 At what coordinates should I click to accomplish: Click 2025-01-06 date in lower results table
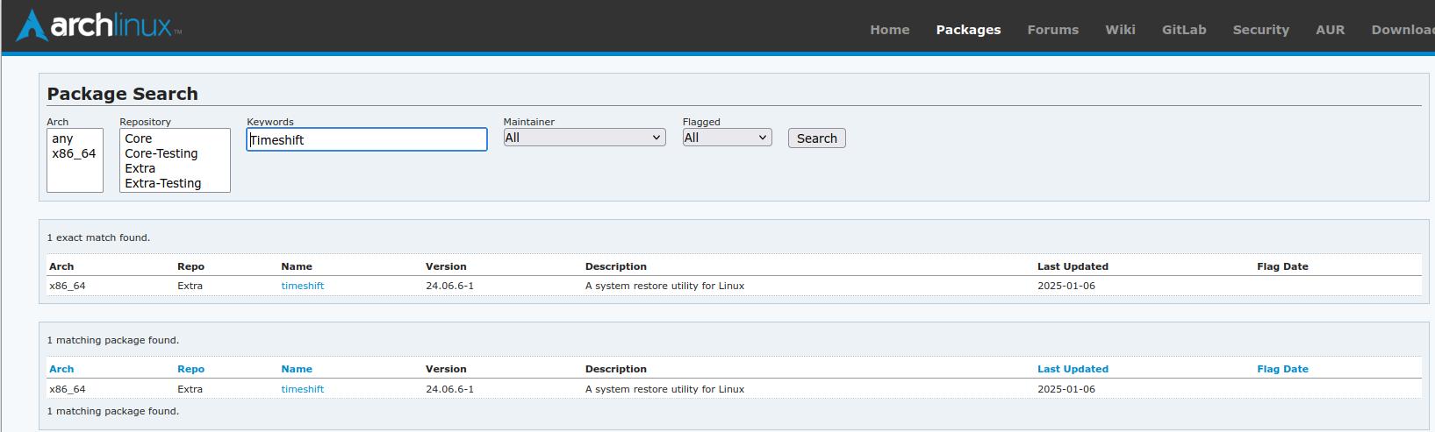[1066, 389]
